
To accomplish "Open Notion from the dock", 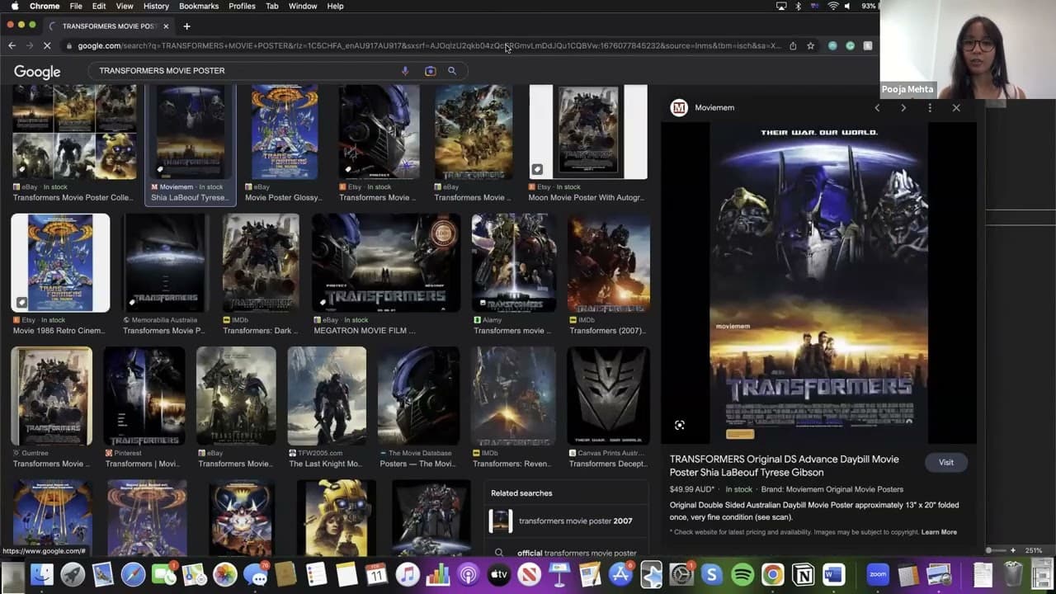I will click(803, 574).
